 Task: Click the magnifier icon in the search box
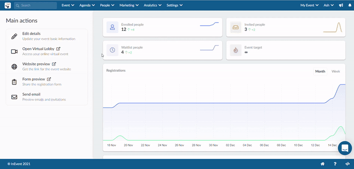tap(18, 6)
